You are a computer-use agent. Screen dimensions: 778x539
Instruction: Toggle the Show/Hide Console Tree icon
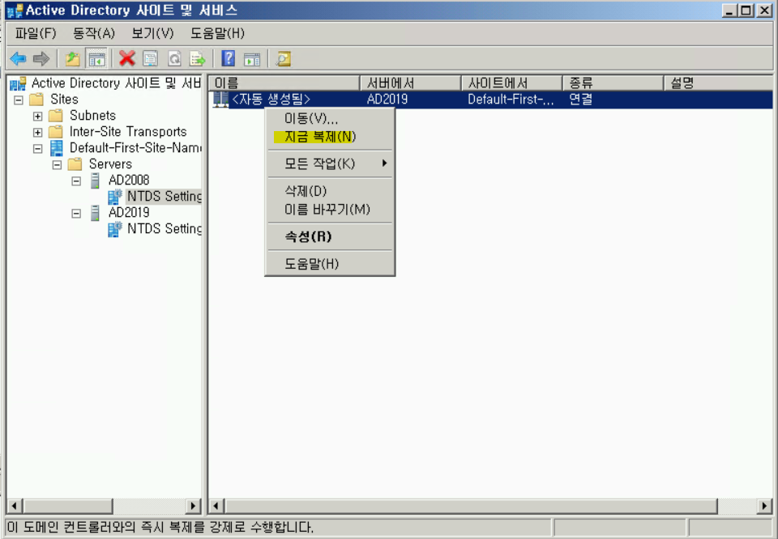[x=96, y=59]
